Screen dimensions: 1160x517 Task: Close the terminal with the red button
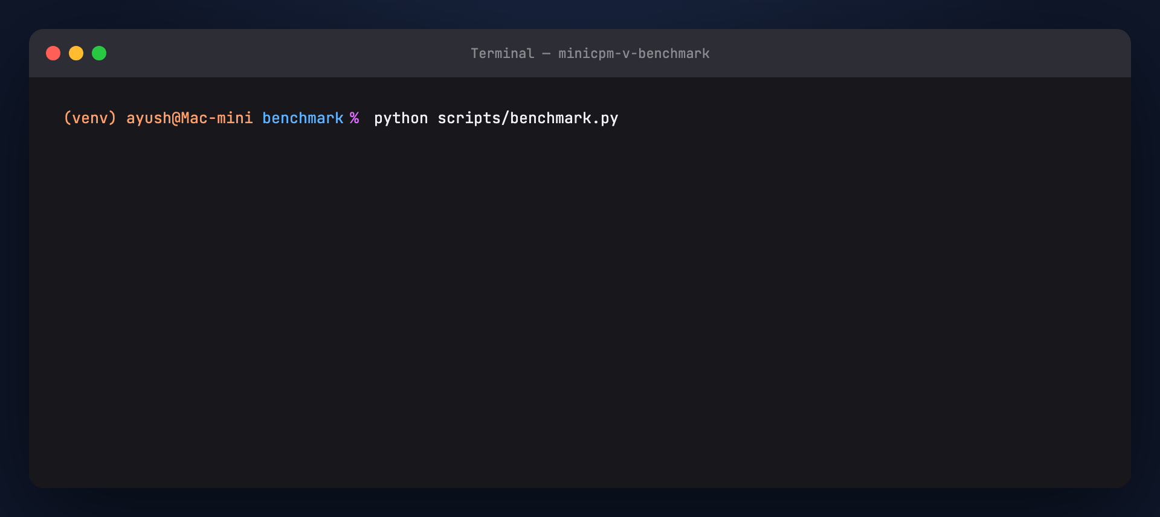pyautogui.click(x=53, y=53)
